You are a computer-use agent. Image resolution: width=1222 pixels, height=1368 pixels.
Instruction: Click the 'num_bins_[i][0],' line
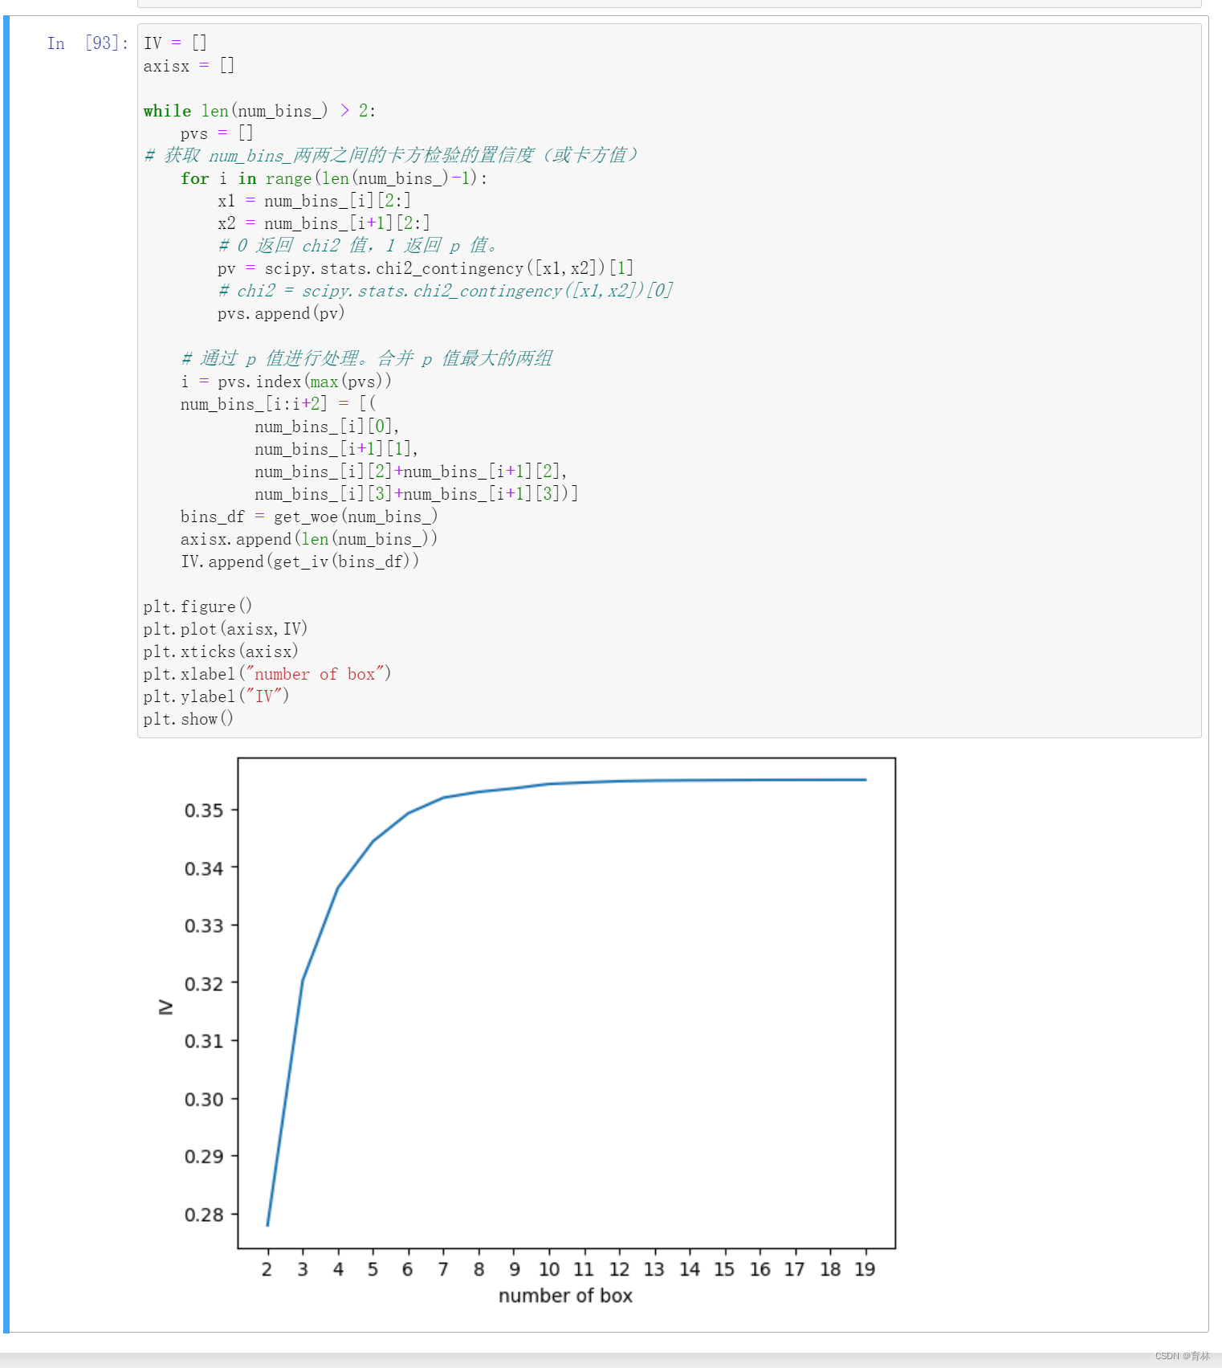[x=327, y=427]
